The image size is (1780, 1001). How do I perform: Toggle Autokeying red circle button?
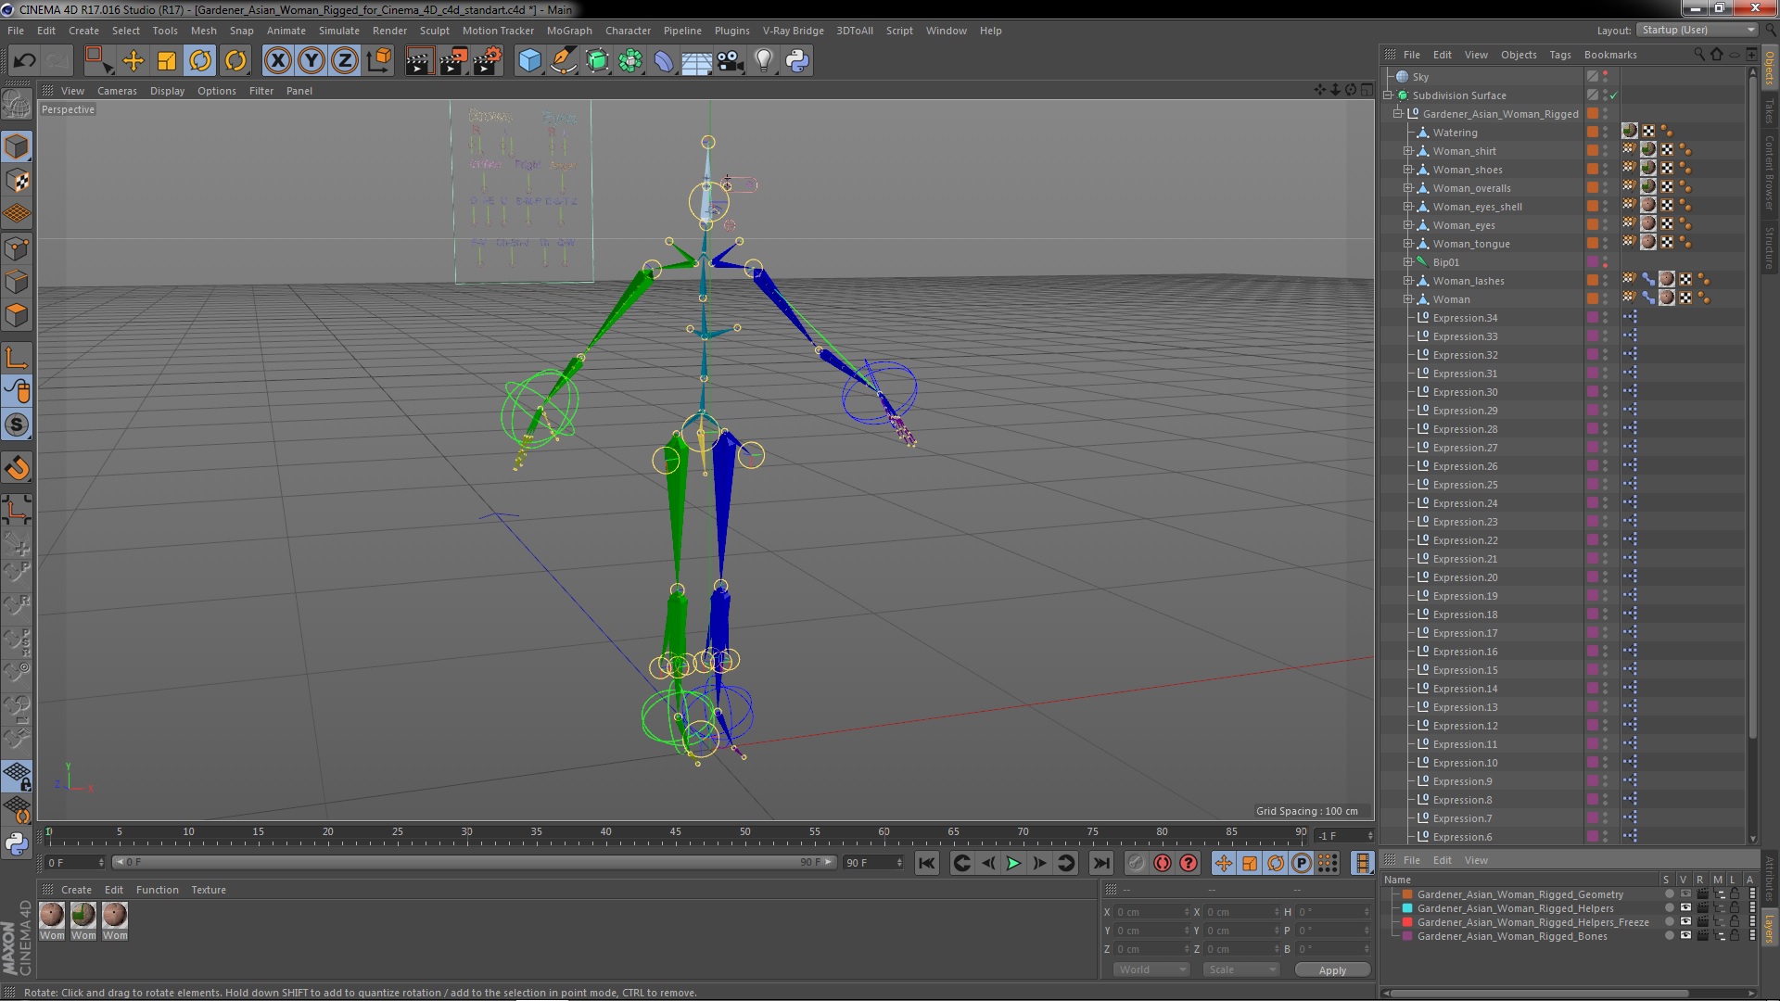[x=1163, y=863]
